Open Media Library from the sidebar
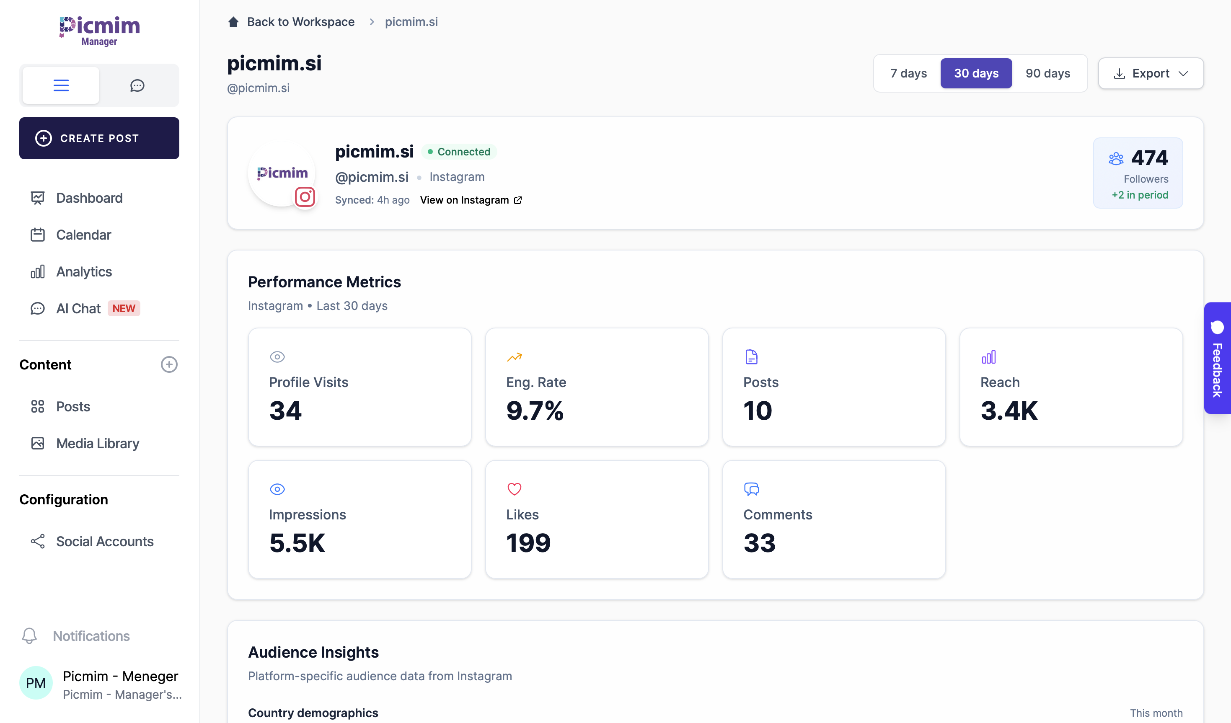The height and width of the screenshot is (723, 1231). [97, 443]
